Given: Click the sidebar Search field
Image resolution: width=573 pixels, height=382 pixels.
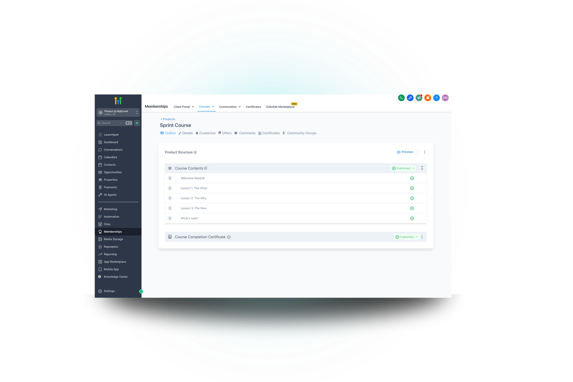Looking at the screenshot, I should (112, 123).
